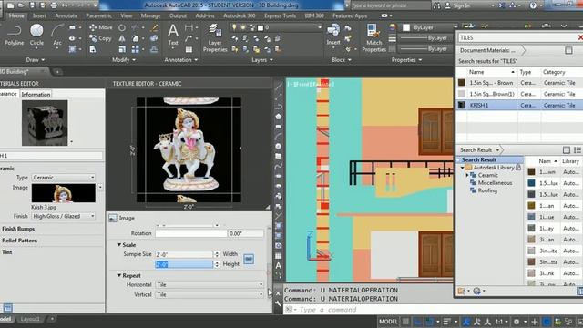This screenshot has height=328, width=583.
Task: Collapse the Scale section
Action: pyautogui.click(x=119, y=245)
